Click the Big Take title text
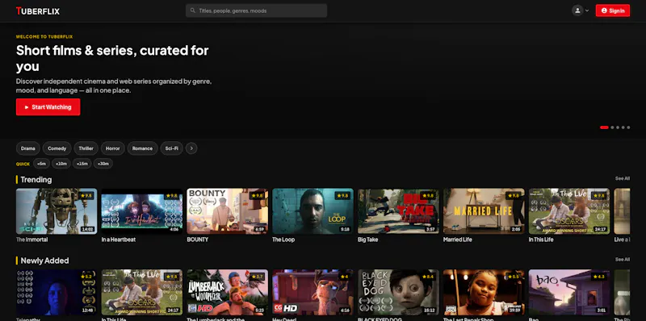646x321 pixels. (368, 240)
